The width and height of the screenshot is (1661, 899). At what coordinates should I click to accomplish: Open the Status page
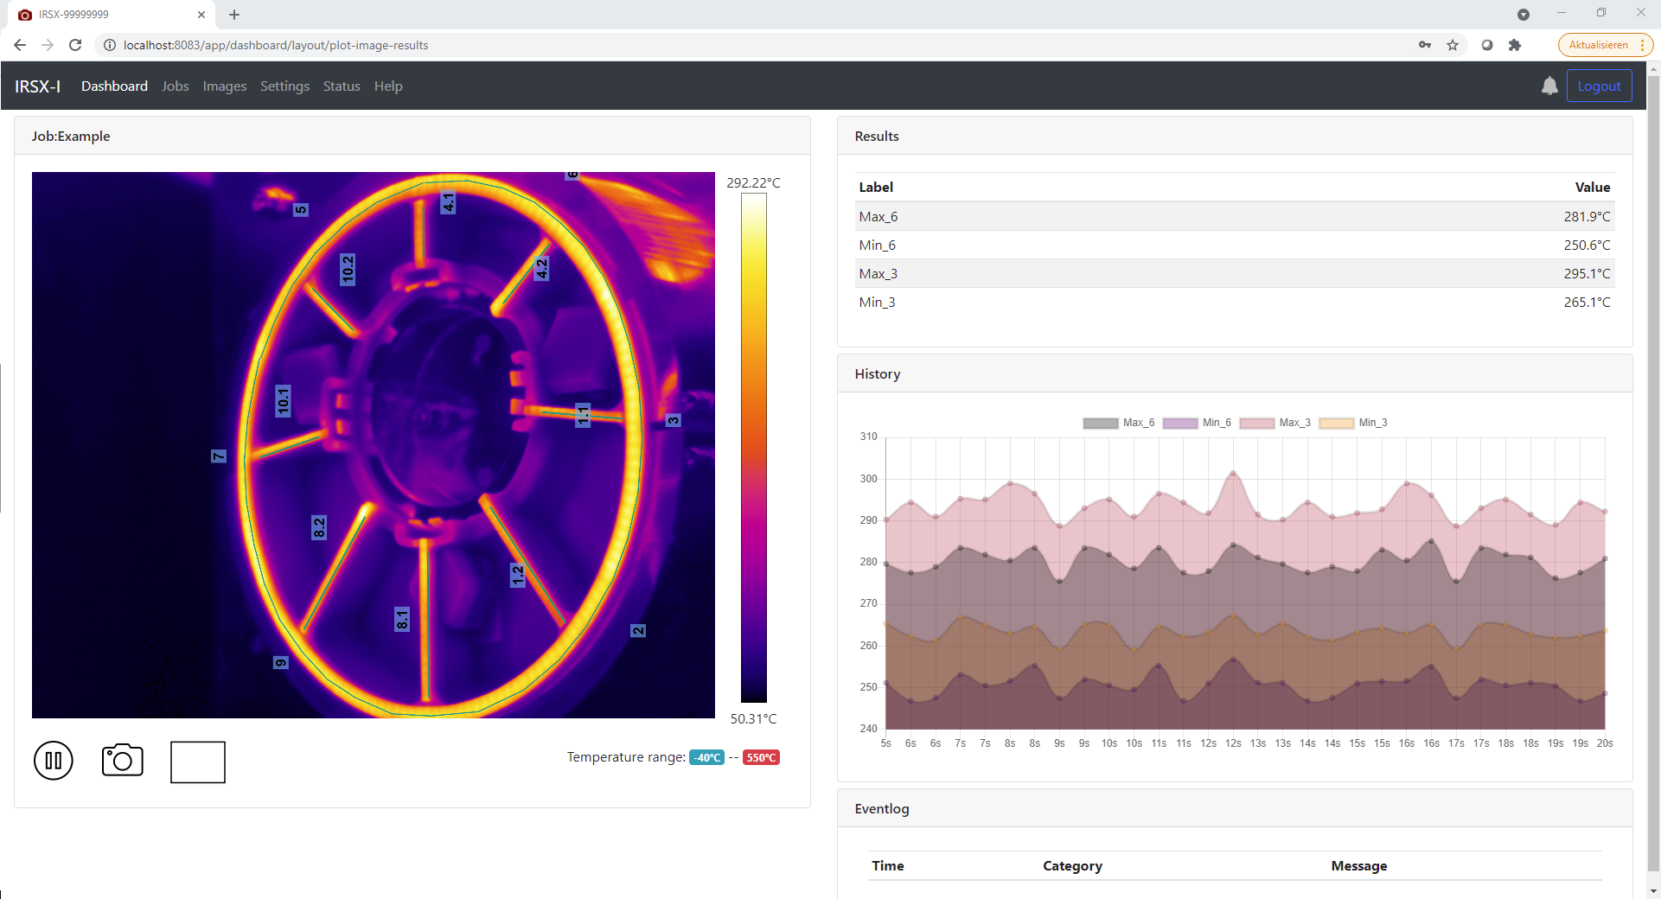pos(341,86)
